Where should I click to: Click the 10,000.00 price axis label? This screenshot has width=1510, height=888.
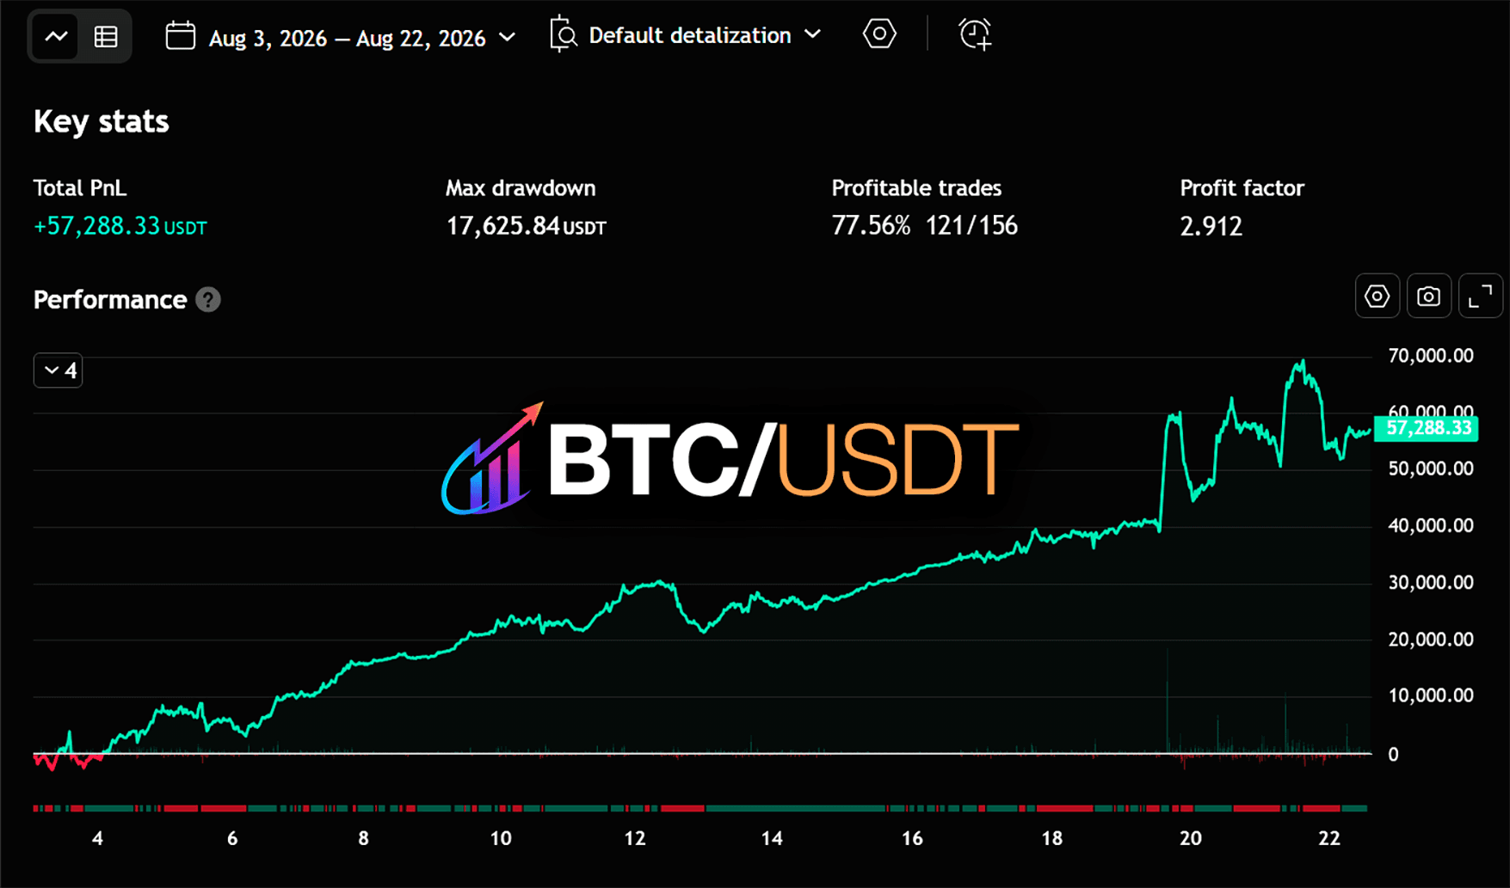tap(1431, 695)
